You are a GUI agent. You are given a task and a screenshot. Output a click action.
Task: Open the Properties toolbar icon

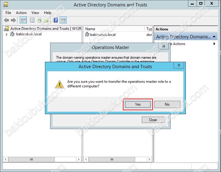point(32,20)
